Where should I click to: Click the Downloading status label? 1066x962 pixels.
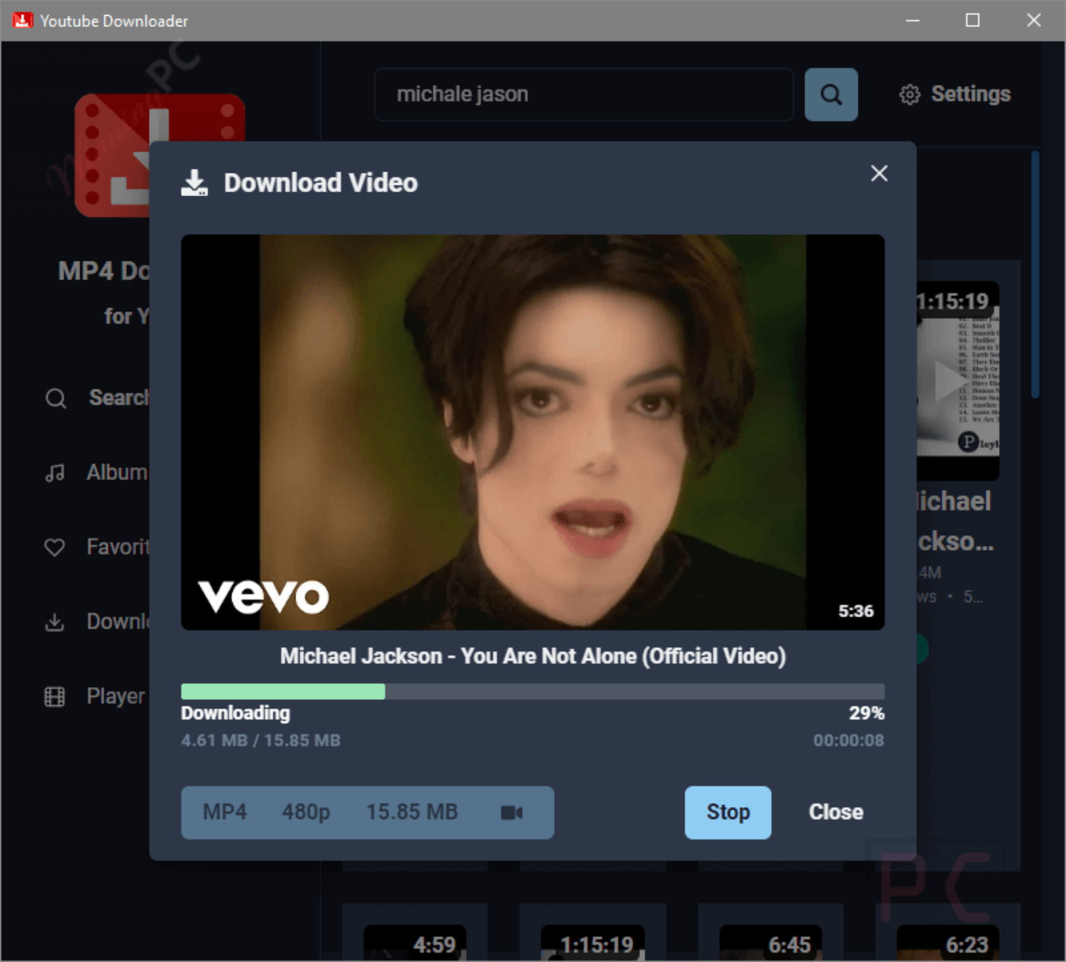coord(236,713)
